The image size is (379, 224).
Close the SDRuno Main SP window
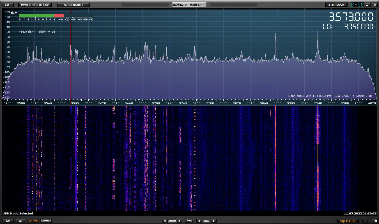(x=374, y=5)
